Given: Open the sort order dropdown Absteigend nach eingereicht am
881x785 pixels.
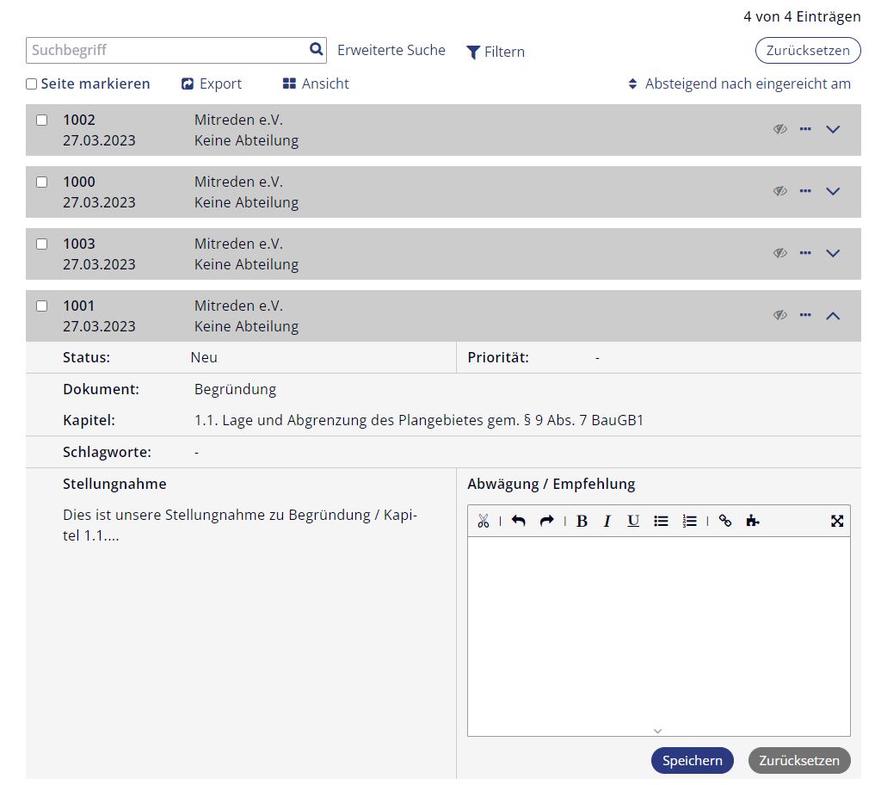Looking at the screenshot, I should 740,84.
